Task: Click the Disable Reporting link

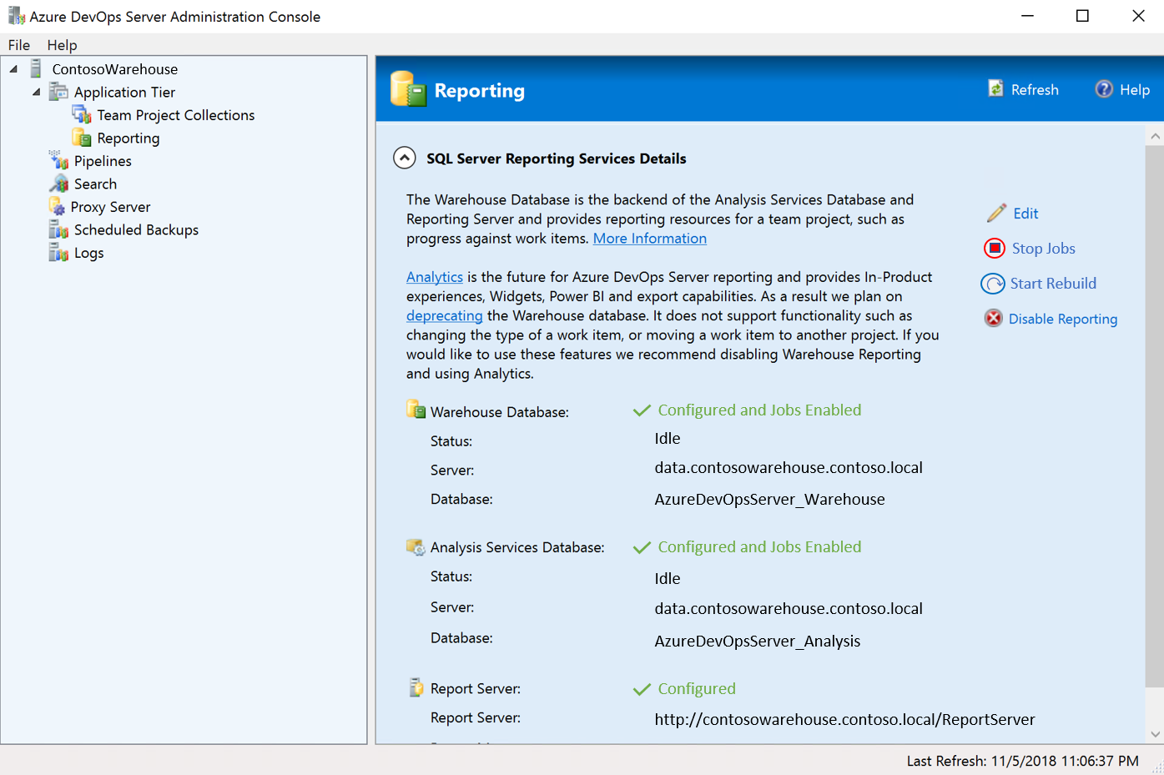Action: [1063, 319]
